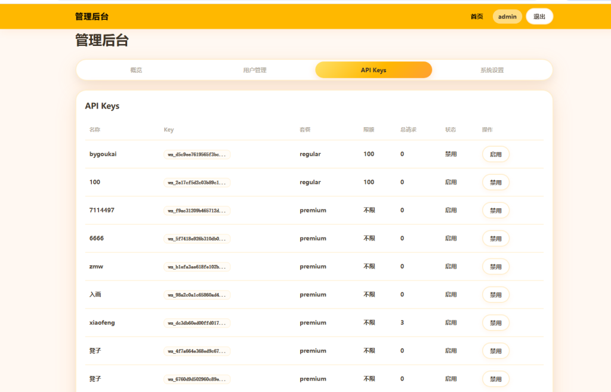Click total requests value 3 for xiaofeng

coord(402,323)
